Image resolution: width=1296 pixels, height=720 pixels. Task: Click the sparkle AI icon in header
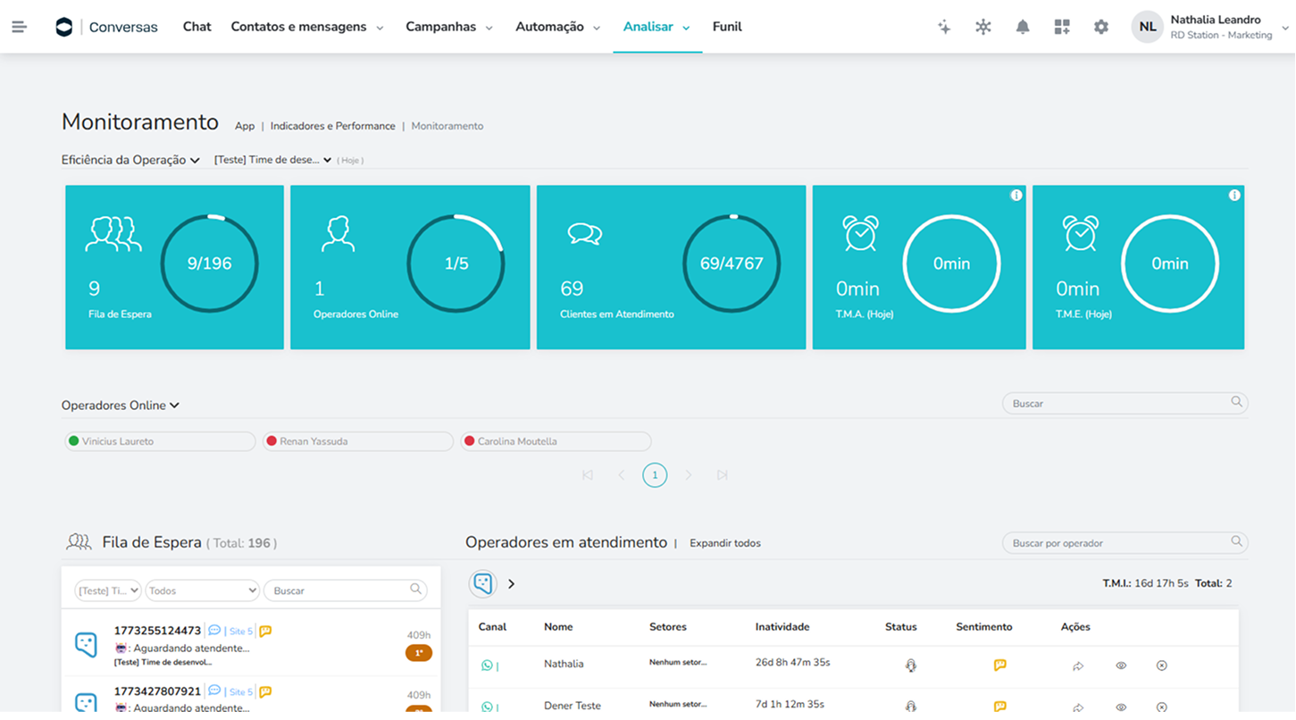pyautogui.click(x=944, y=27)
